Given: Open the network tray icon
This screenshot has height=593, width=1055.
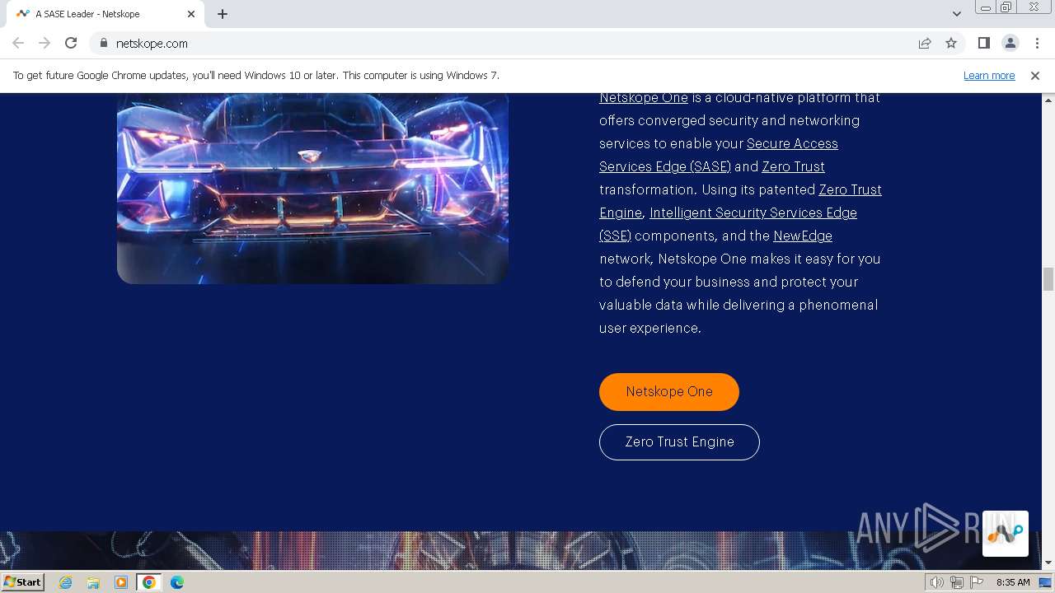Looking at the screenshot, I should (x=957, y=582).
